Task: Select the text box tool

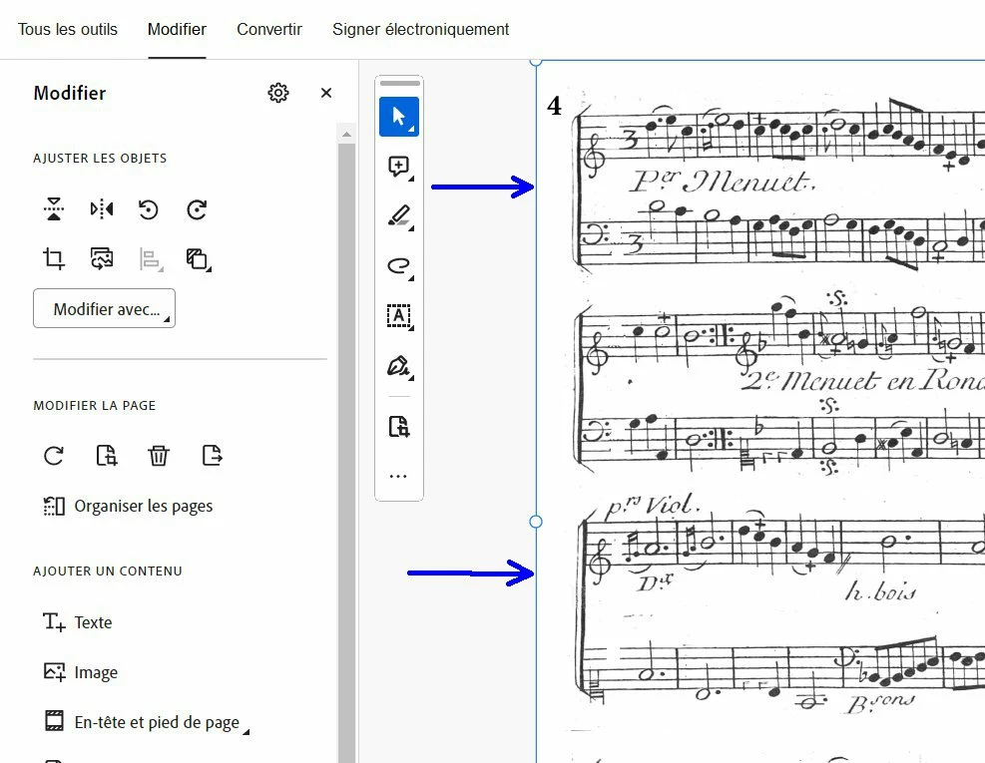Action: coord(399,316)
